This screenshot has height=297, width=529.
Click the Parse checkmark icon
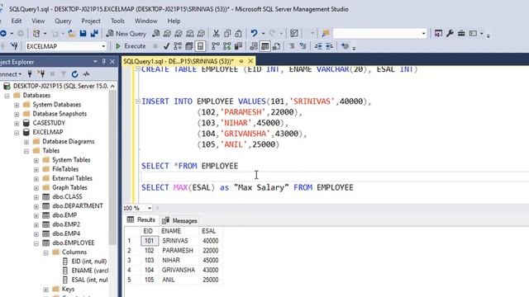pos(166,46)
